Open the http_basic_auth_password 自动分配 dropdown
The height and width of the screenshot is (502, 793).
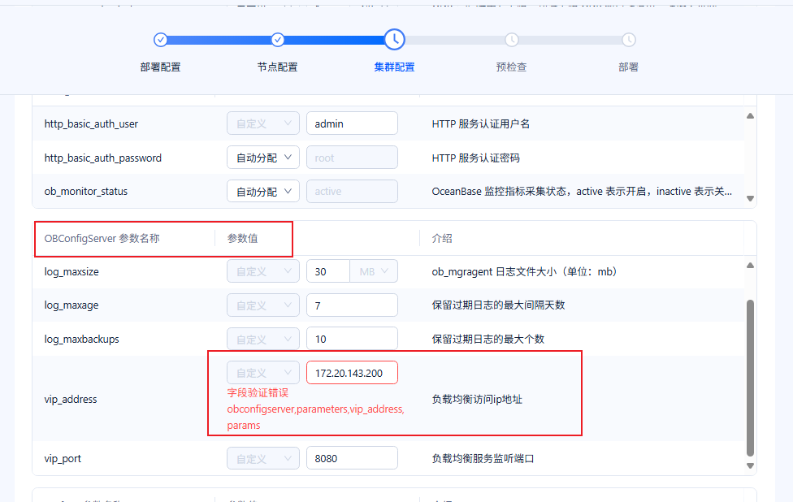(x=263, y=158)
